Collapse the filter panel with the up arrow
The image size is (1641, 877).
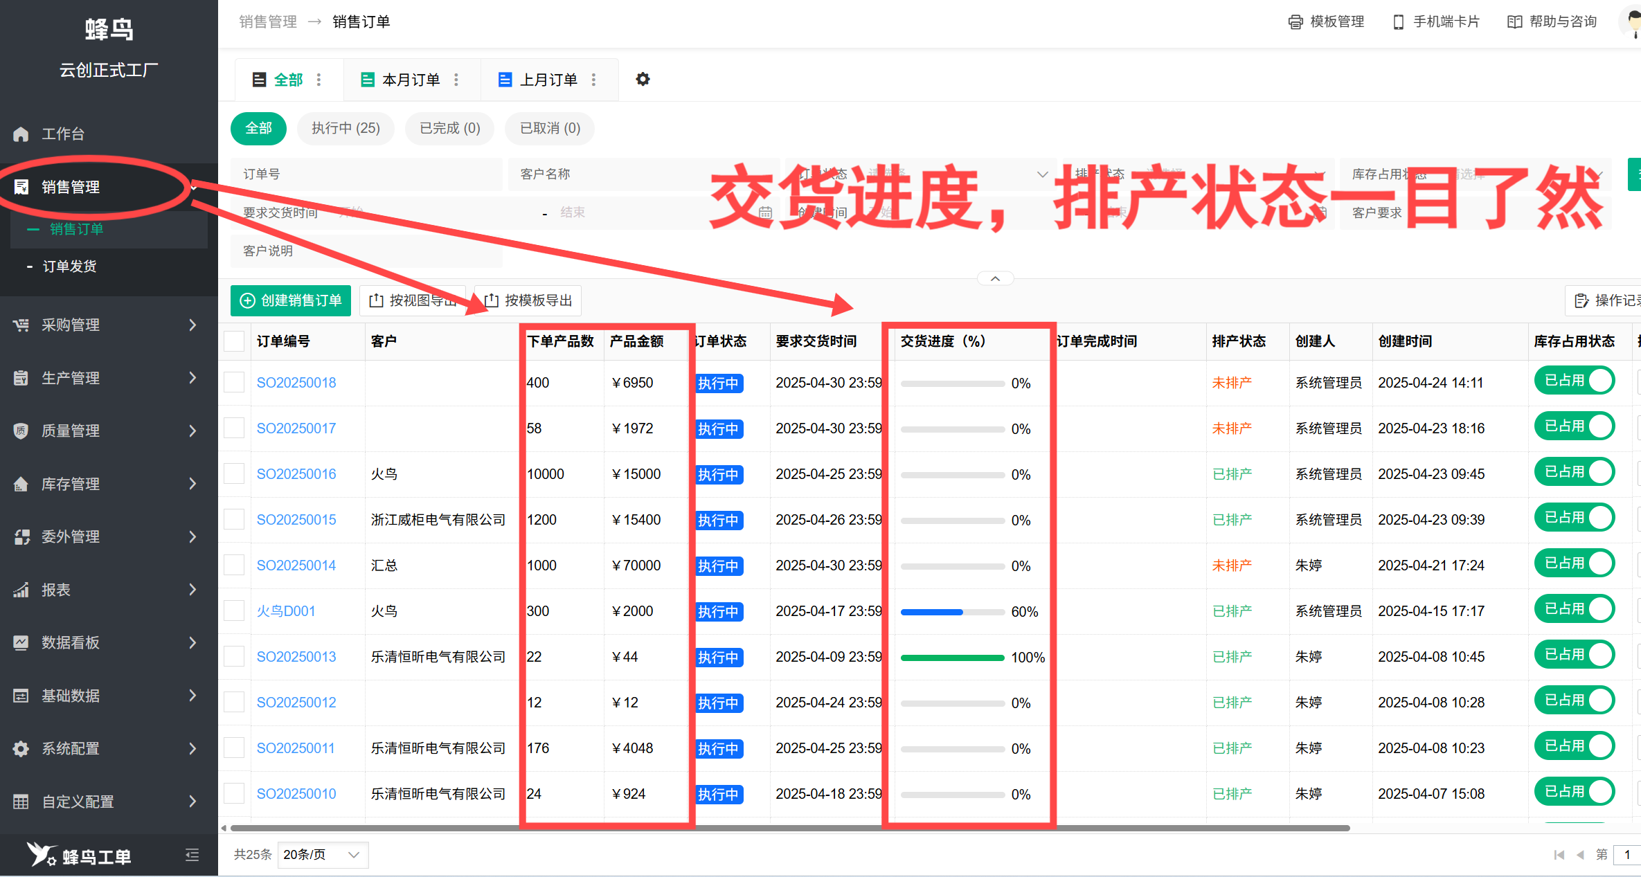point(995,278)
